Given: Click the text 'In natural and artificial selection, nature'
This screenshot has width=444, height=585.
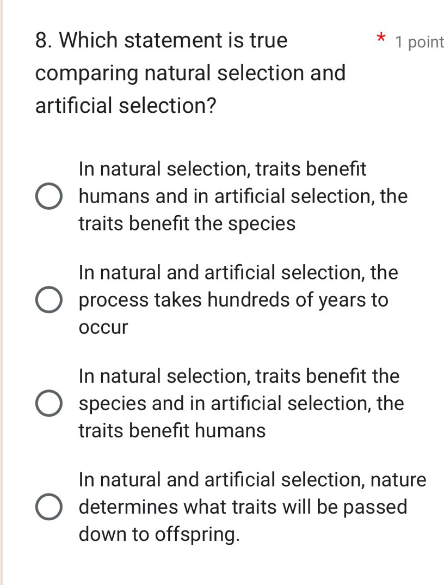Looking at the screenshot, I should 252,480.
